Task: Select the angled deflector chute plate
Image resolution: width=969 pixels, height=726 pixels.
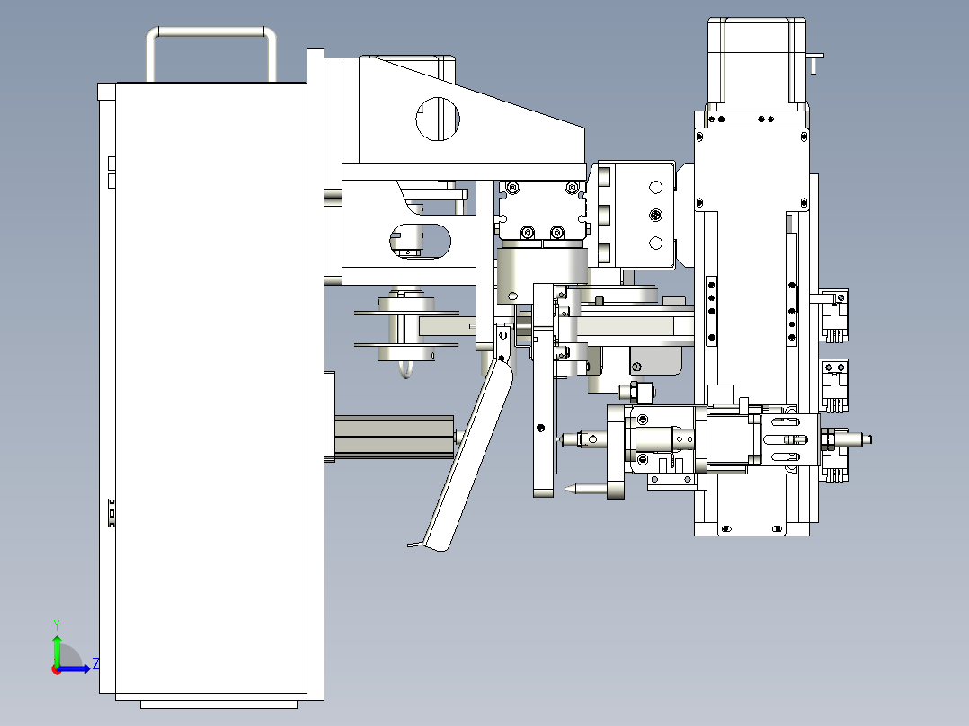Action: click(467, 456)
